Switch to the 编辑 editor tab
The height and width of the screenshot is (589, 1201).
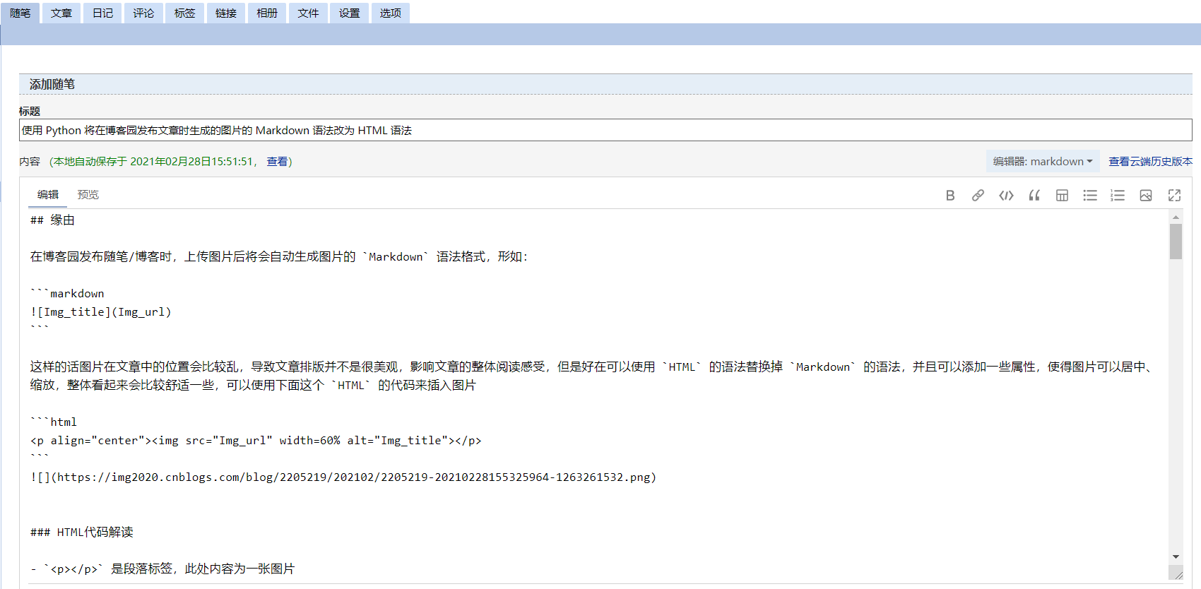click(48, 195)
